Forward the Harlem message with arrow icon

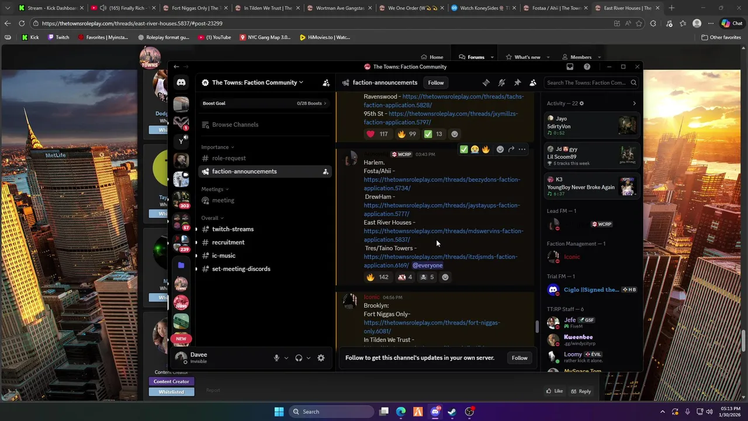pos(511,150)
